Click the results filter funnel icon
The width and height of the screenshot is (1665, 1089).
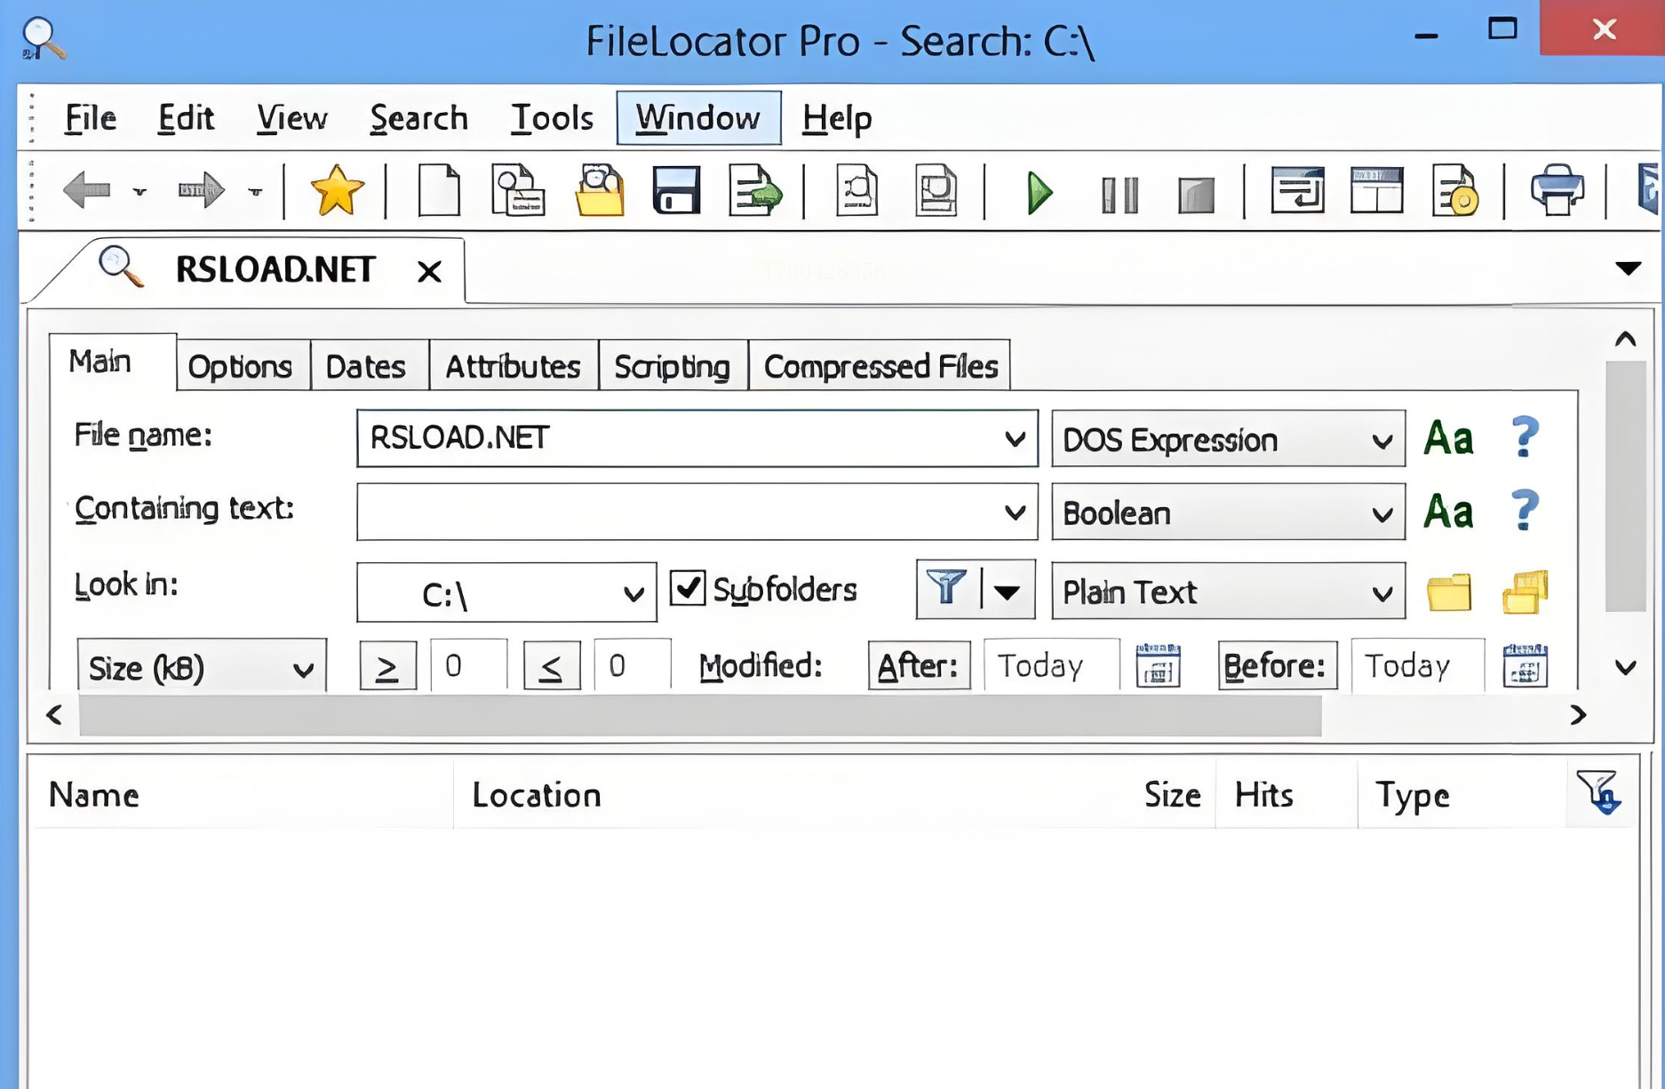click(1598, 792)
